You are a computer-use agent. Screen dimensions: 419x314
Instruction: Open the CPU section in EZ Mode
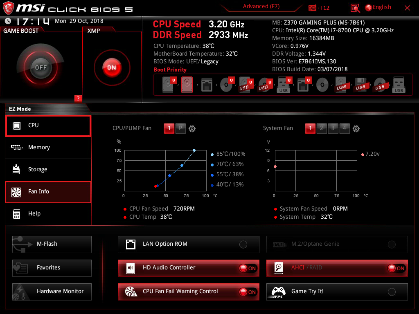(x=48, y=126)
